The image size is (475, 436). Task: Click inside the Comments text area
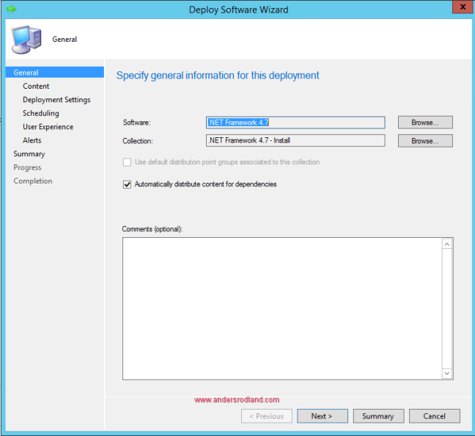[282, 308]
